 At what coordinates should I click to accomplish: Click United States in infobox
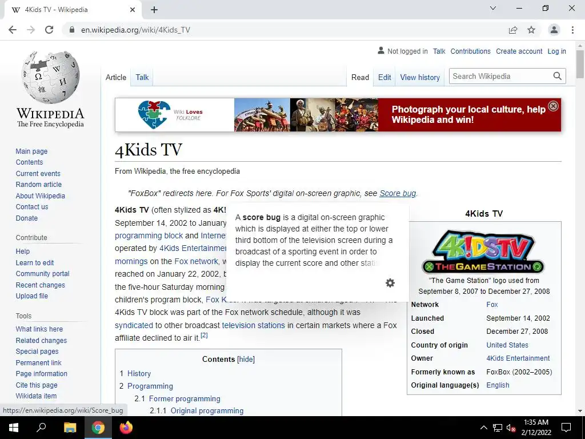507,345
